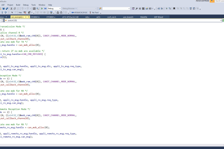Image resolution: width=224 pixels, height=149 pixels.
Task: Open the Tools menu
Action: point(33,5)
